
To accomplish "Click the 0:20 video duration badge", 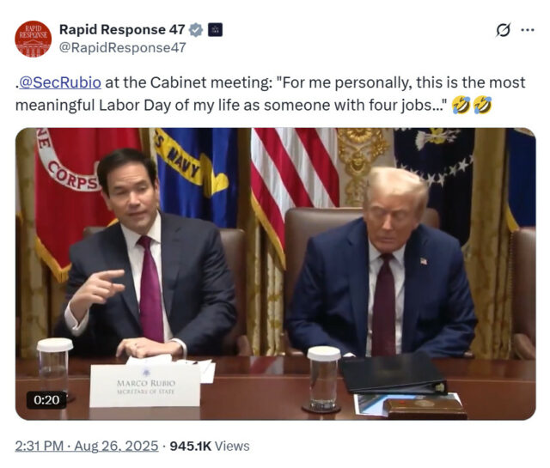I will click(46, 400).
